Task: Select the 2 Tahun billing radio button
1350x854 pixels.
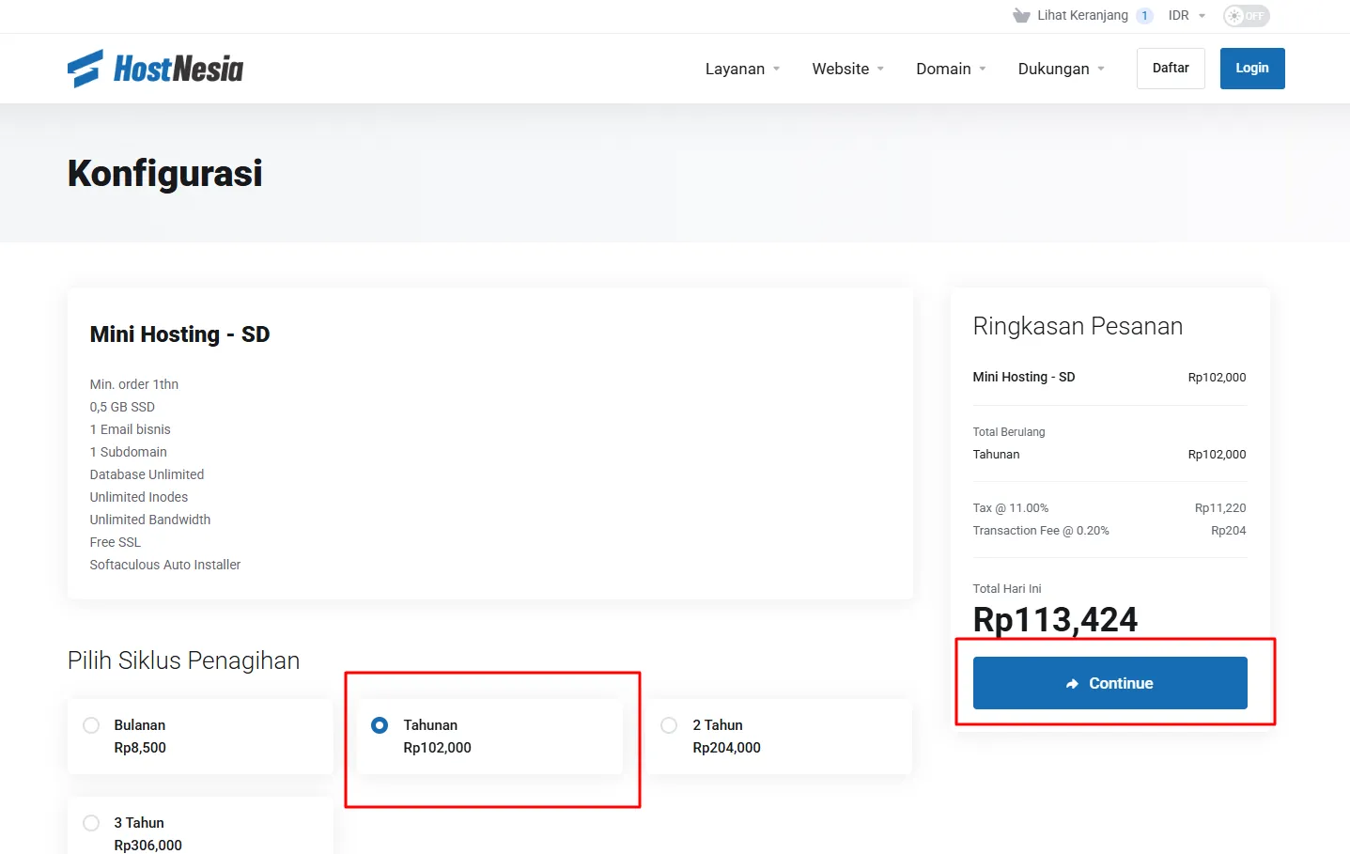Action: 669,725
